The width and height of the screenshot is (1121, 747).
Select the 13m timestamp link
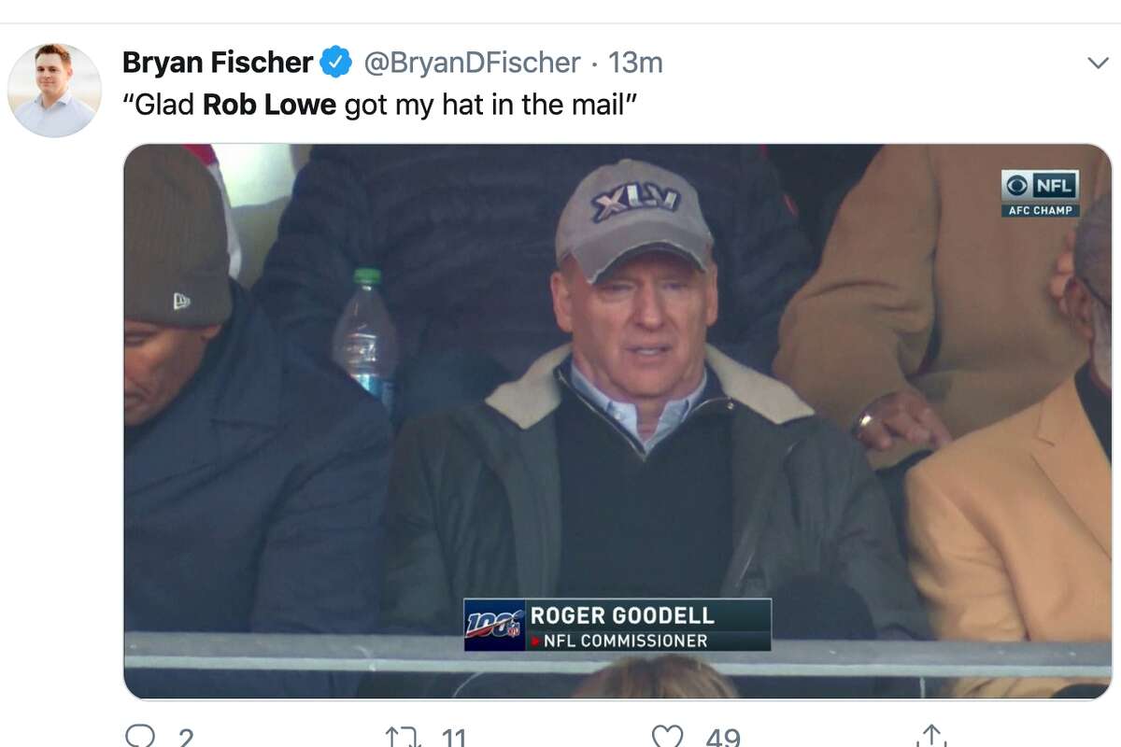(636, 63)
